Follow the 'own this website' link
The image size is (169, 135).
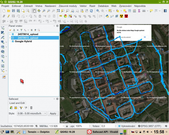[x=124, y=37]
